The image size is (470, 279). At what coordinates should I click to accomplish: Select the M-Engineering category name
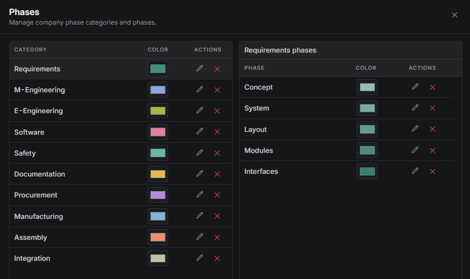40,90
